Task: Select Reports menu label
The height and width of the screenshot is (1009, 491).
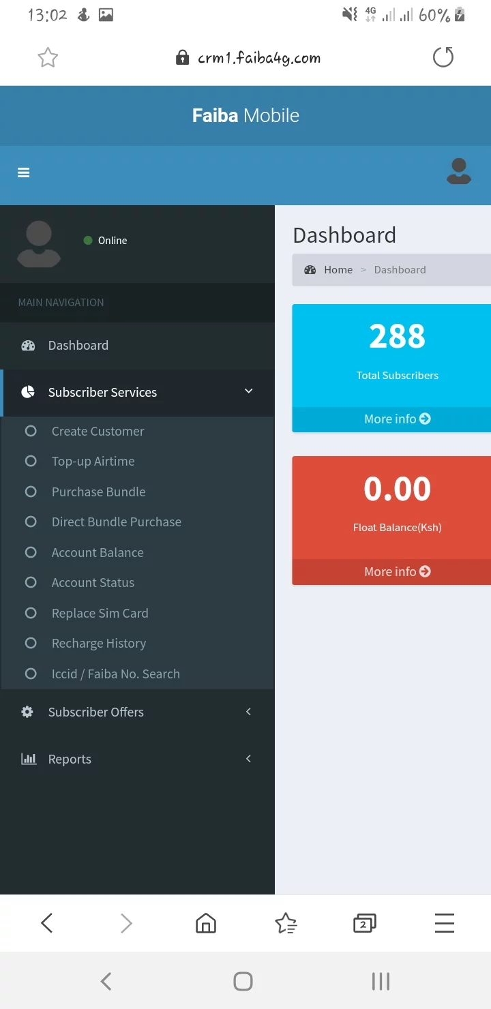Action: [x=70, y=759]
